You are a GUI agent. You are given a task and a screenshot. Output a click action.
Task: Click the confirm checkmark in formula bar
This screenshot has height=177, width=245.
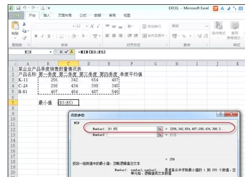click(66, 52)
